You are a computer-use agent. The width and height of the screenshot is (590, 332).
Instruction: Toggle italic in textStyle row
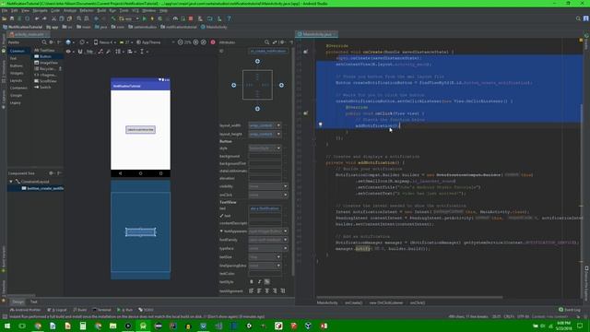click(x=259, y=281)
